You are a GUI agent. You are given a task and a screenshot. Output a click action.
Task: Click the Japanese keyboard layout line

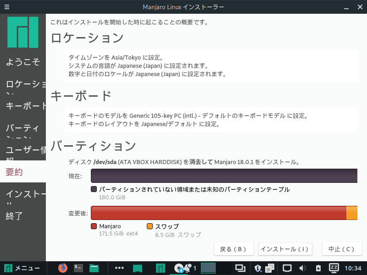click(x=144, y=124)
